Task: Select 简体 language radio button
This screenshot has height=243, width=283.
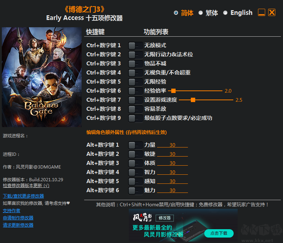Action: [176, 13]
